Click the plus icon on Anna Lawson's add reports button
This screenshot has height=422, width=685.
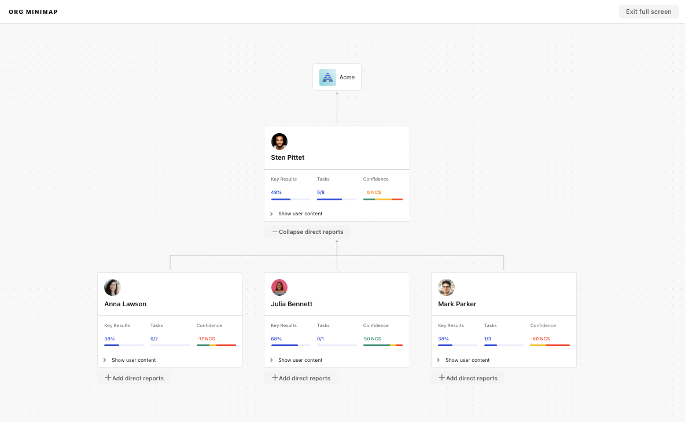point(107,377)
